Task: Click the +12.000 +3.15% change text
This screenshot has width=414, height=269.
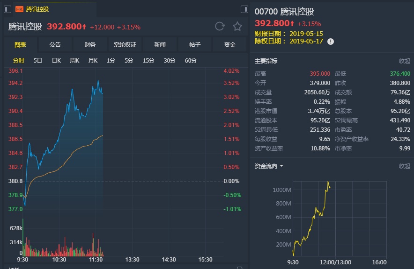Action: click(115, 27)
